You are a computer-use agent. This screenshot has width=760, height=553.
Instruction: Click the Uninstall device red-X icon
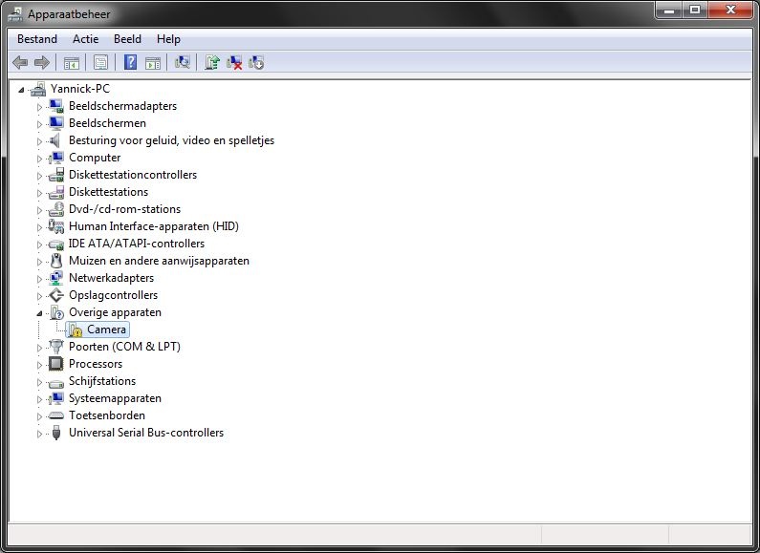tap(234, 62)
